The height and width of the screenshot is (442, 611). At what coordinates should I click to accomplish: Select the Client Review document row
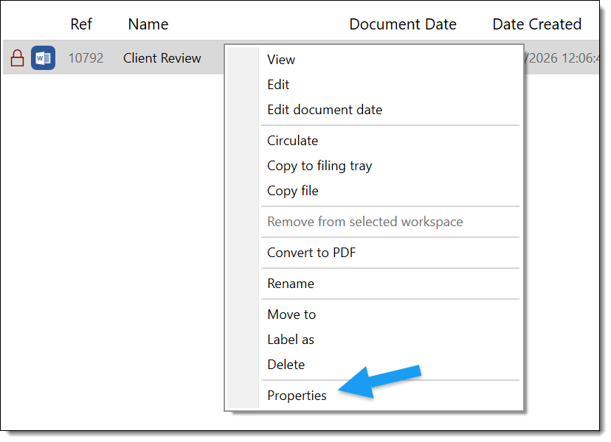pyautogui.click(x=162, y=57)
